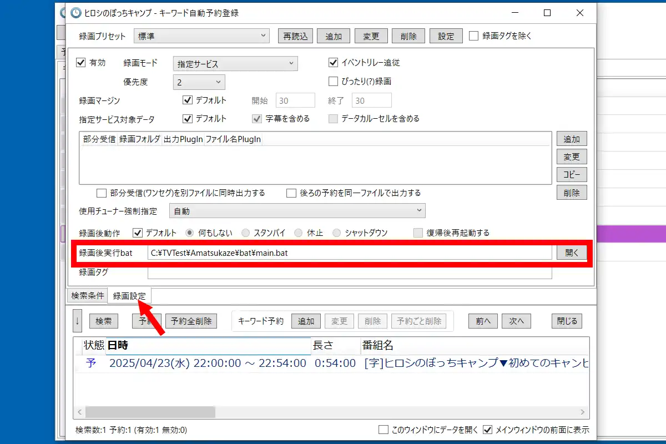This screenshot has height=444, width=666.
Task: Click 0:54:00 length cell
Action: coord(335,364)
